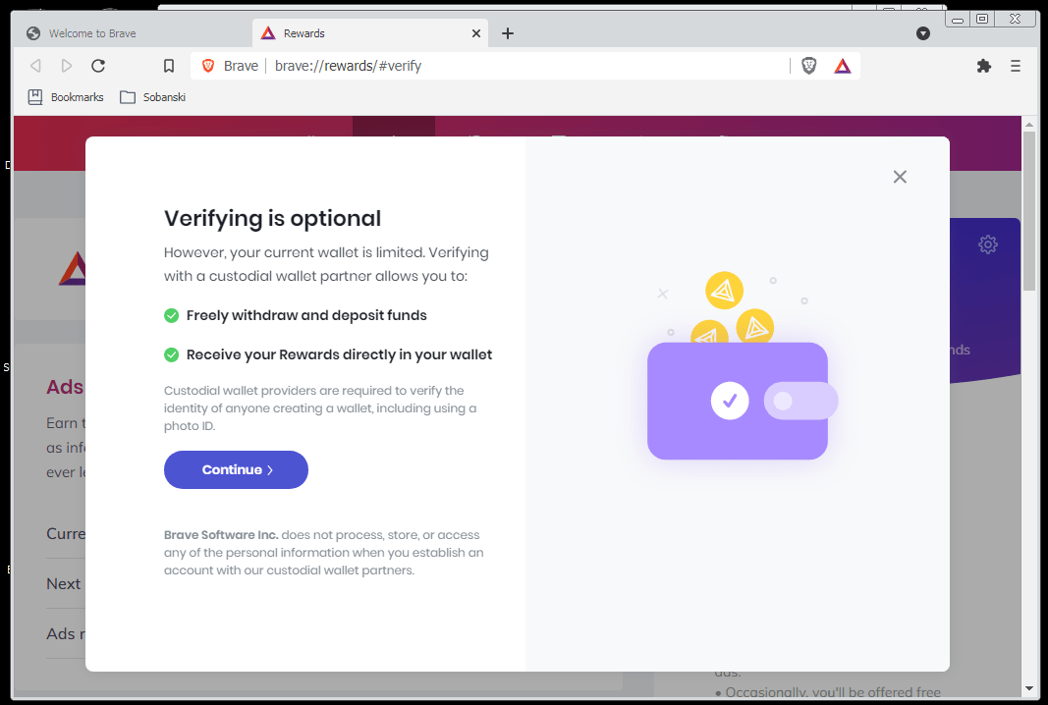Close the Verifying is optional dialog
The width and height of the screenshot is (1048, 705).
(x=901, y=177)
